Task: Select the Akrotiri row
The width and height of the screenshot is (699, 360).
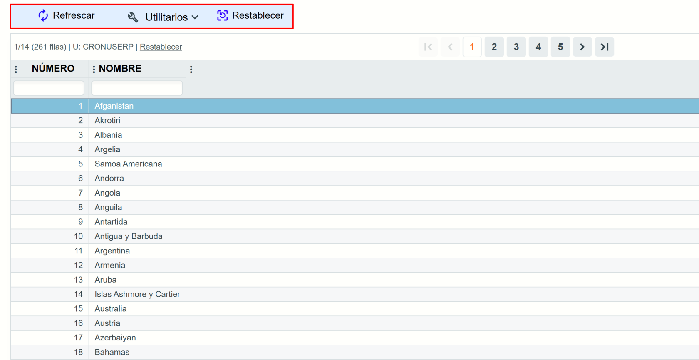Action: 355,120
